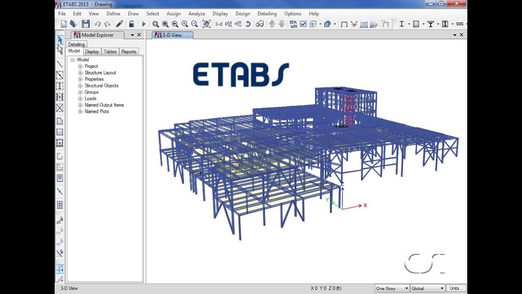Run analysis with the play arrow icon

point(144,24)
